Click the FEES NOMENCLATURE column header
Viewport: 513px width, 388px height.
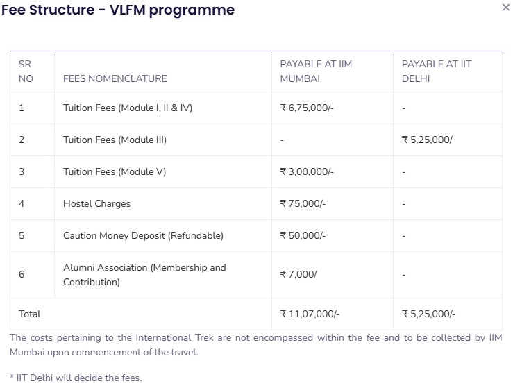click(x=115, y=78)
